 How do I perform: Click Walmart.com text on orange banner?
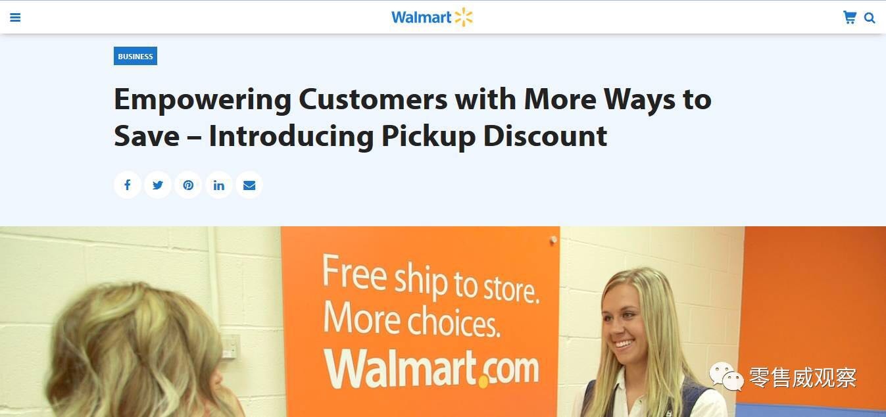click(431, 368)
